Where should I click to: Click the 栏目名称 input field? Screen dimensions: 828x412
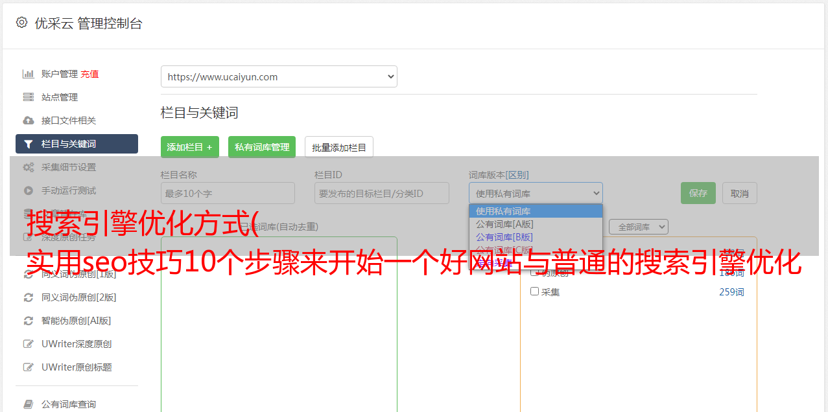[228, 193]
